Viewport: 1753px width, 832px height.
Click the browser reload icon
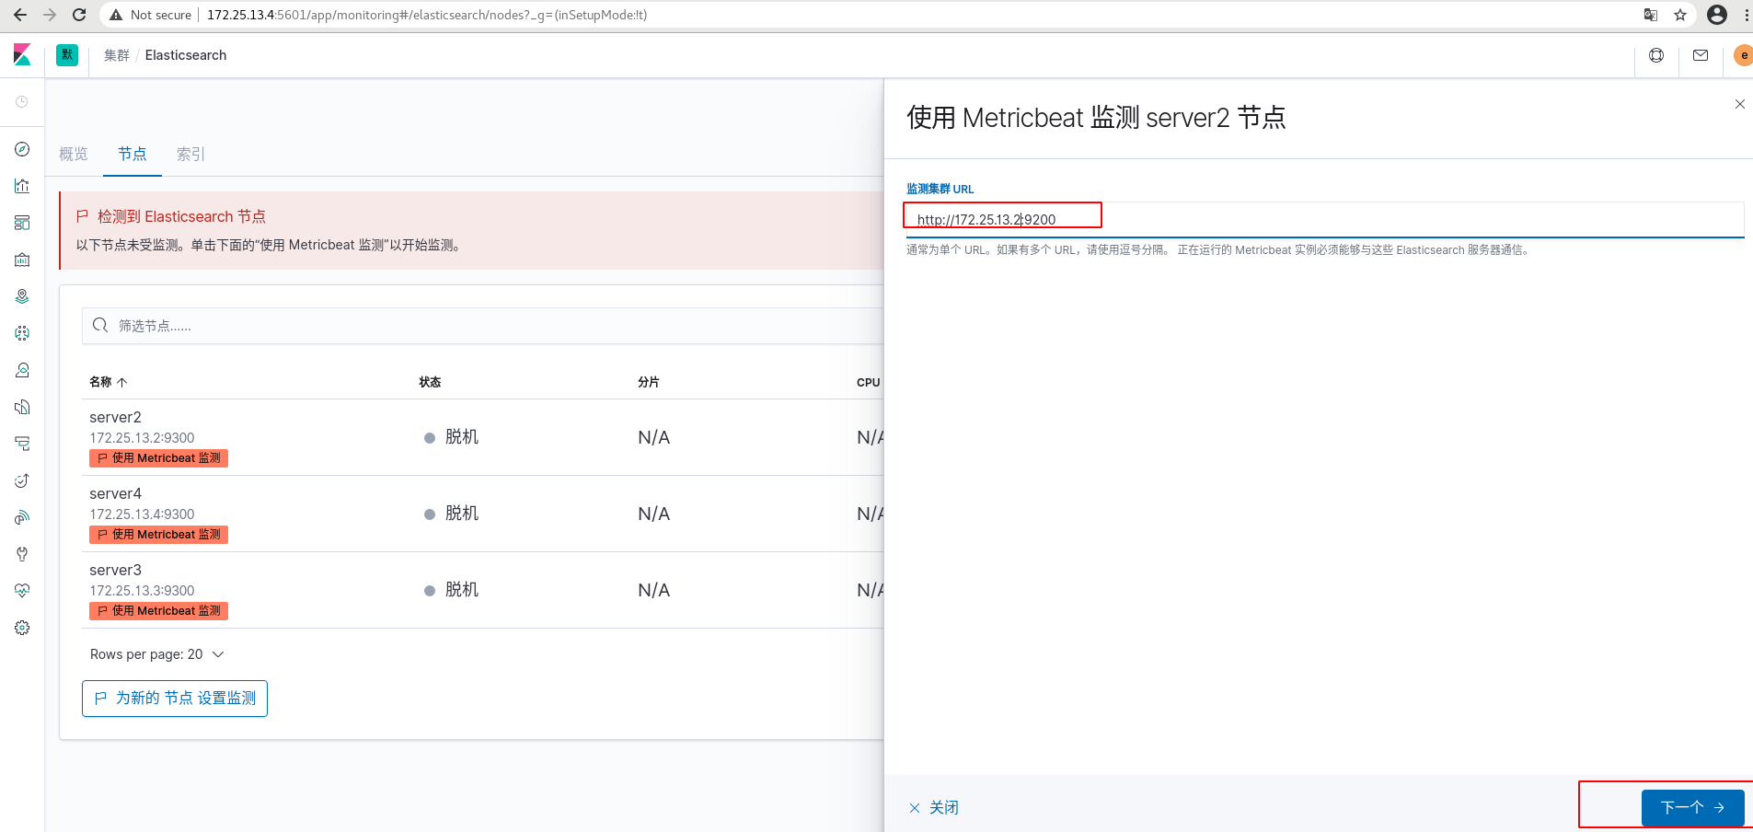79,15
